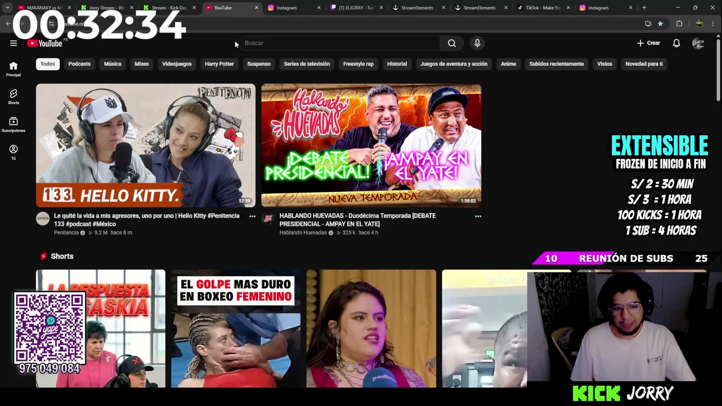Open the notifications bell
The width and height of the screenshot is (722, 406).
(x=676, y=43)
